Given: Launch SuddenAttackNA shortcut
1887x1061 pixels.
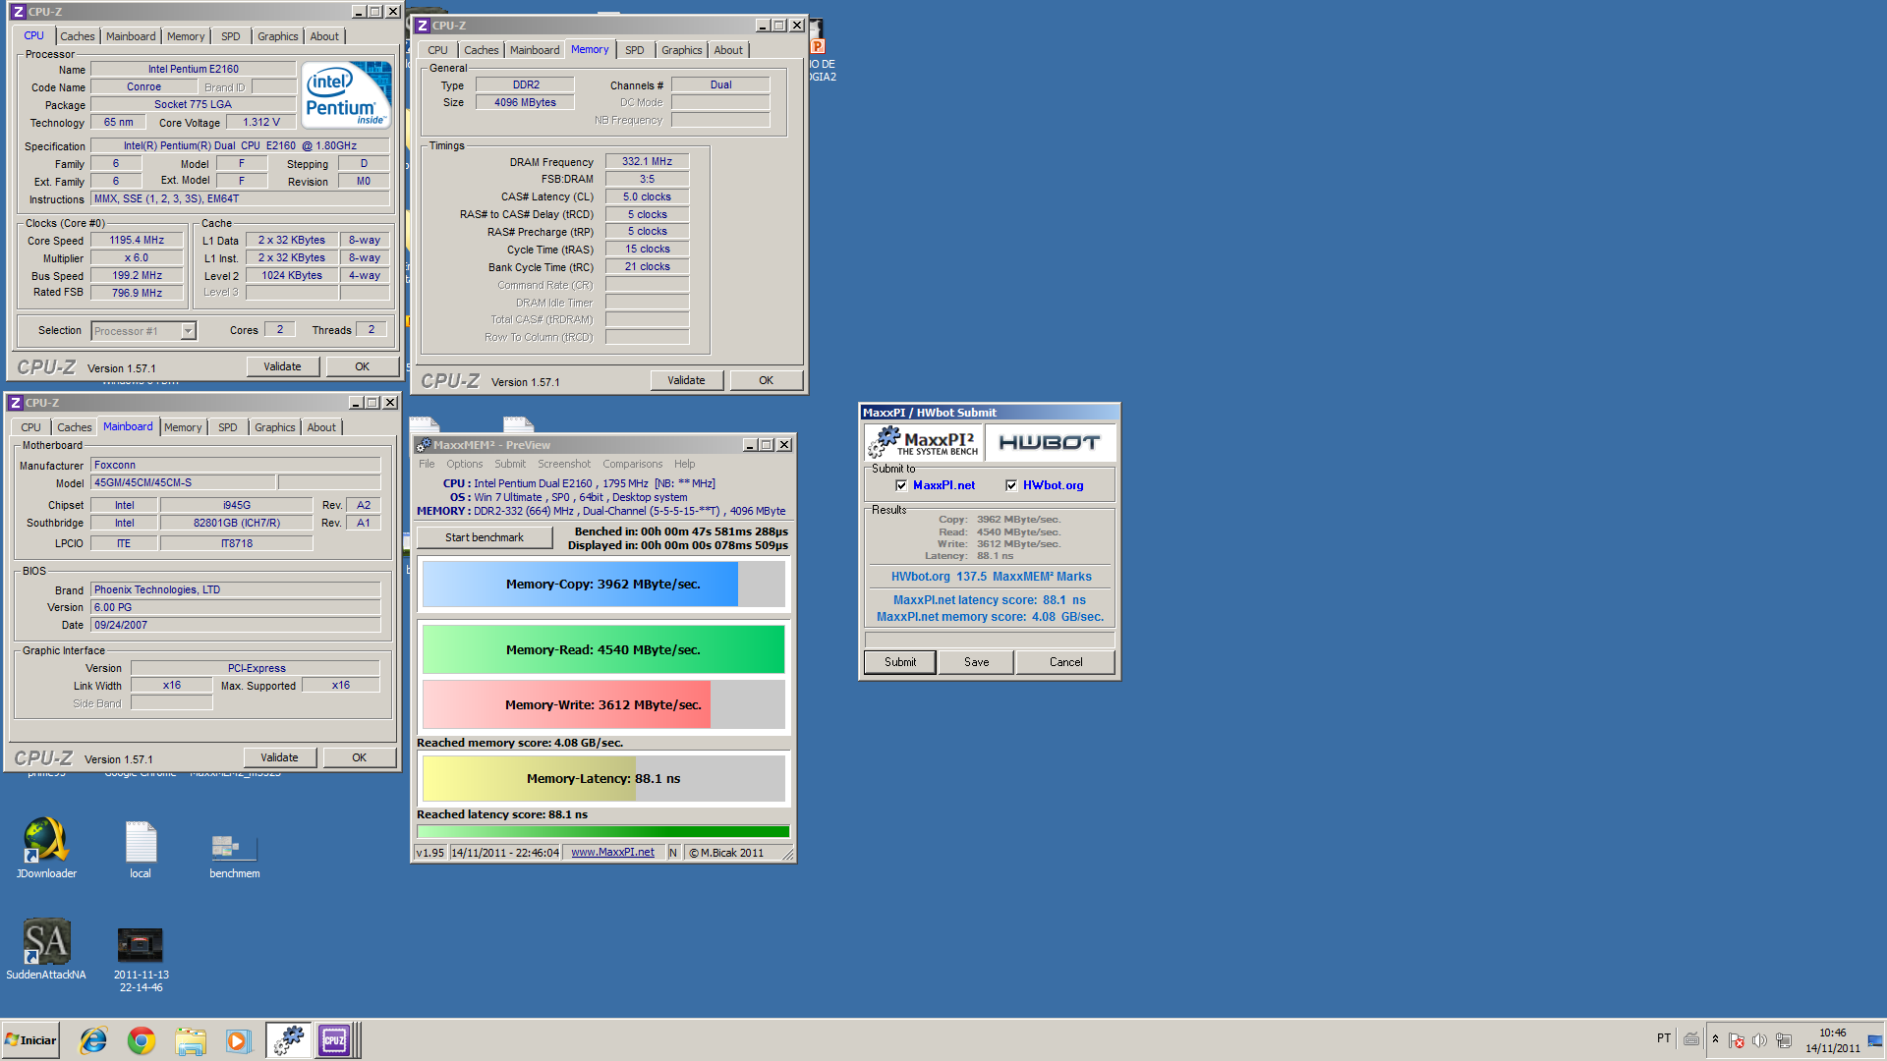Looking at the screenshot, I should [46, 949].
